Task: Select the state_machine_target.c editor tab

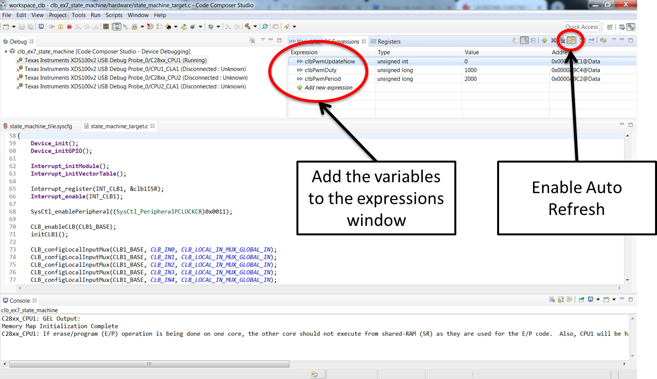Action: (x=119, y=126)
